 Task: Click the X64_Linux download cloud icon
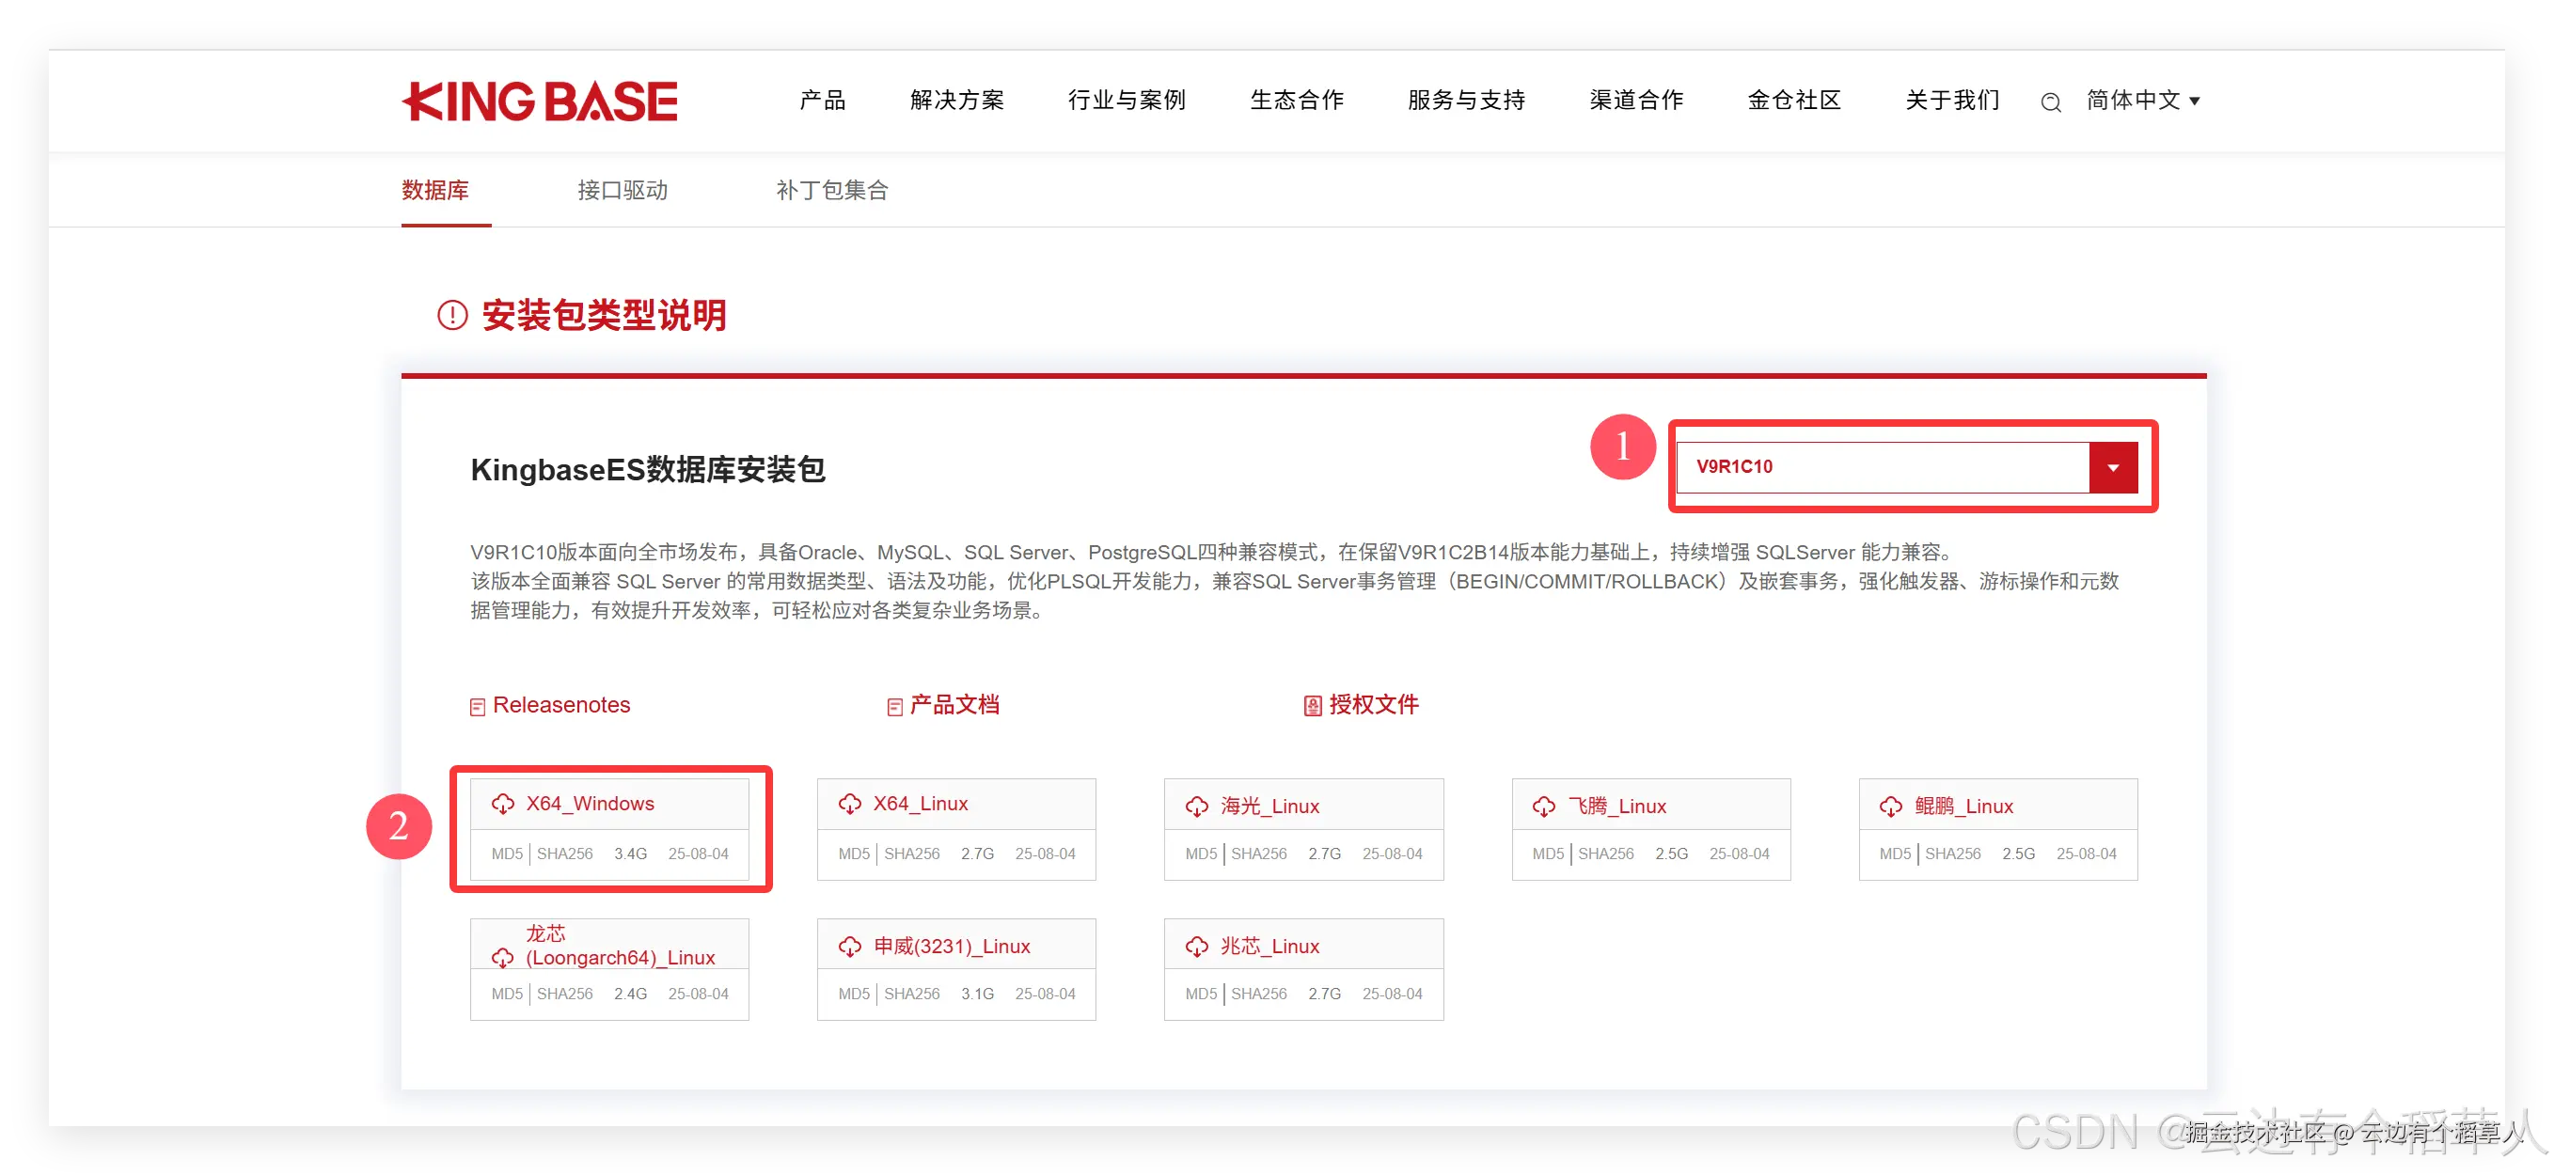(850, 804)
